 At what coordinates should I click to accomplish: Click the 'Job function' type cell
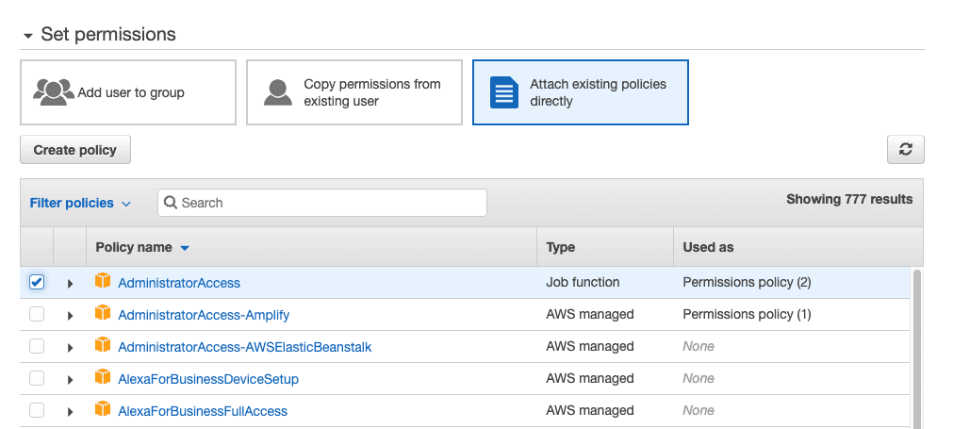[x=583, y=282]
